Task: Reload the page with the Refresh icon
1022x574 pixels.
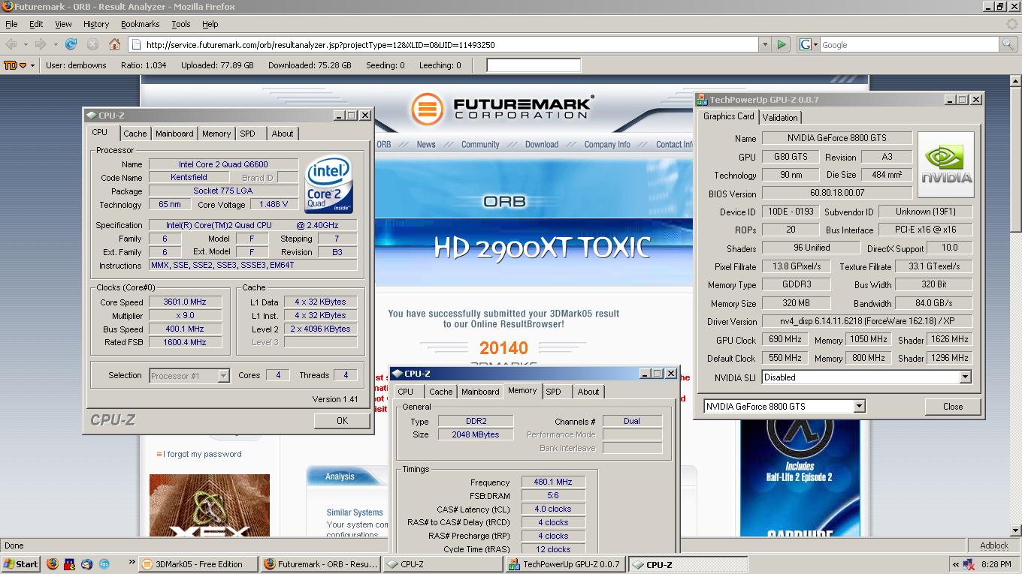Action: click(x=71, y=44)
